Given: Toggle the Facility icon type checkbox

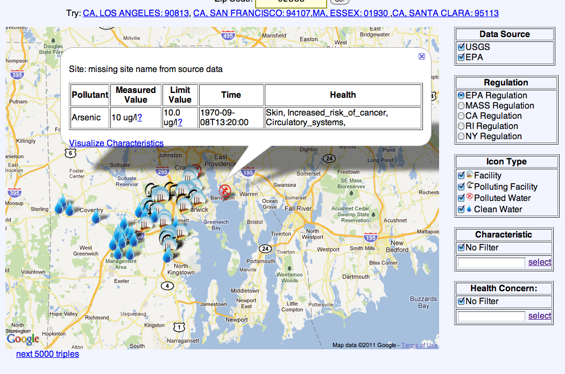Looking at the screenshot, I should pyautogui.click(x=461, y=175).
